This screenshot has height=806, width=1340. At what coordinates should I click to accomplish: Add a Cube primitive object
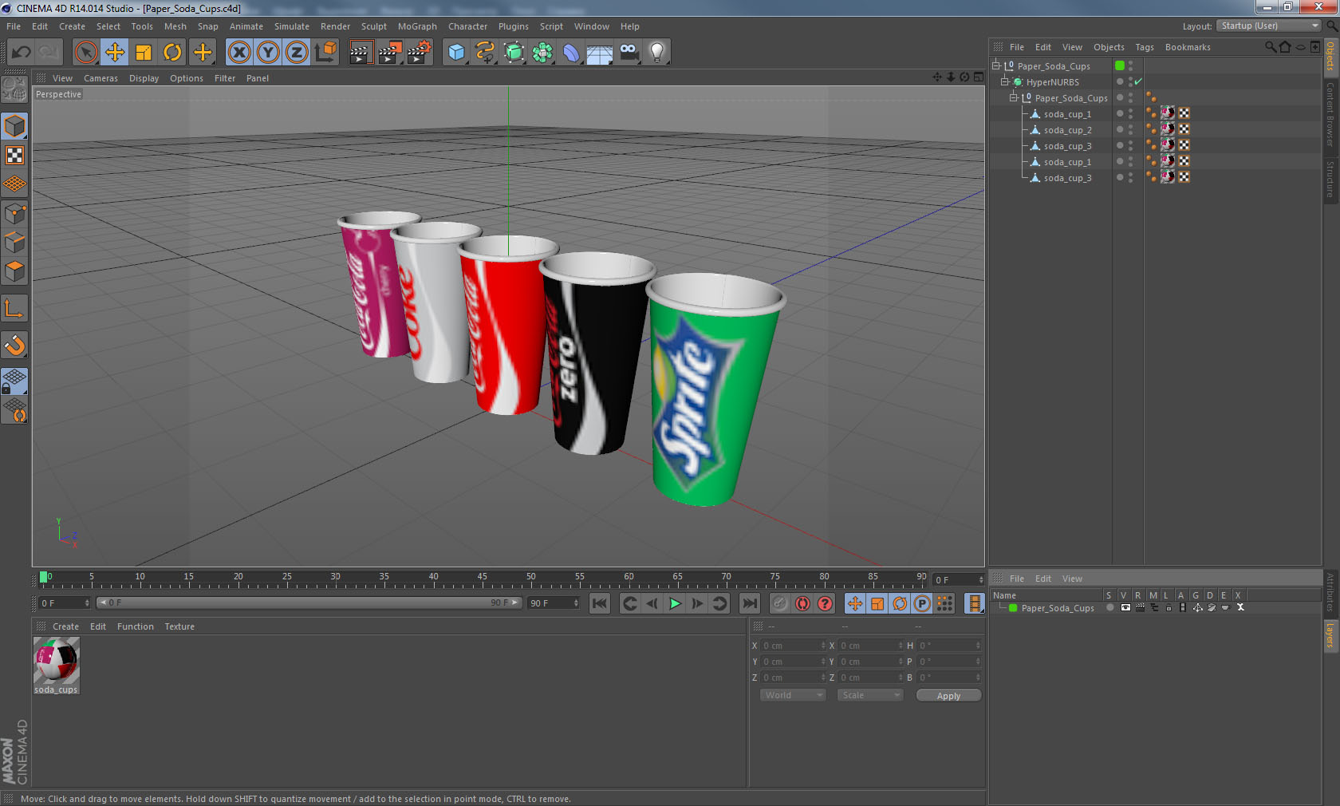tap(456, 53)
